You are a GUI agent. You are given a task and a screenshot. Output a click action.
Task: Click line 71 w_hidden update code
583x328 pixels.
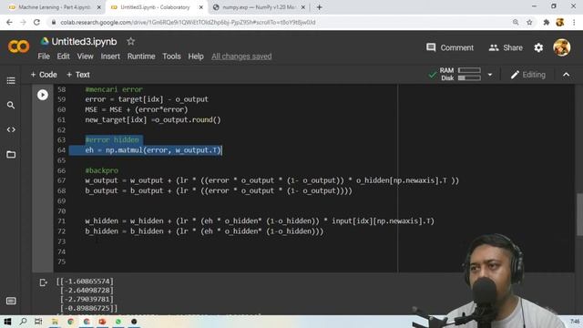(260, 220)
